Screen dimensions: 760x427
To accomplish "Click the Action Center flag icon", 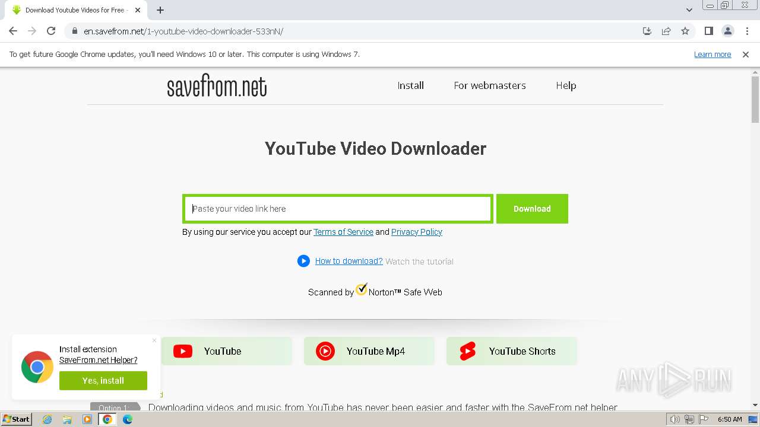I will point(704,419).
